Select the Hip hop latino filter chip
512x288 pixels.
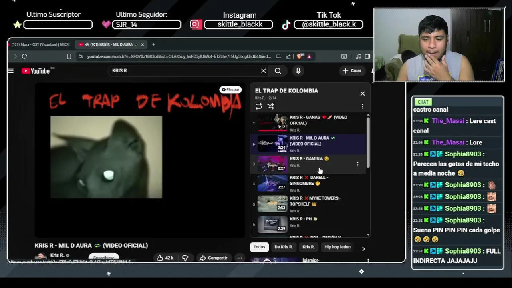coord(337,247)
